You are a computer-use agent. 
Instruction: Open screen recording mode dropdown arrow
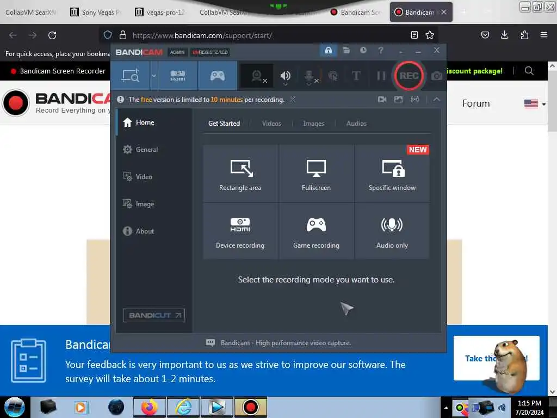(154, 76)
